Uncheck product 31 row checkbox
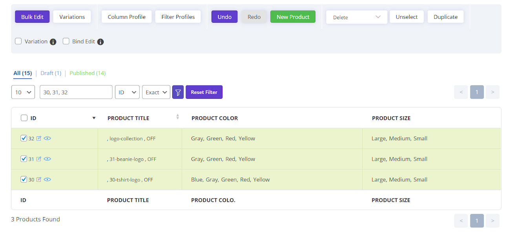This screenshot has width=516, height=243. [x=24, y=159]
